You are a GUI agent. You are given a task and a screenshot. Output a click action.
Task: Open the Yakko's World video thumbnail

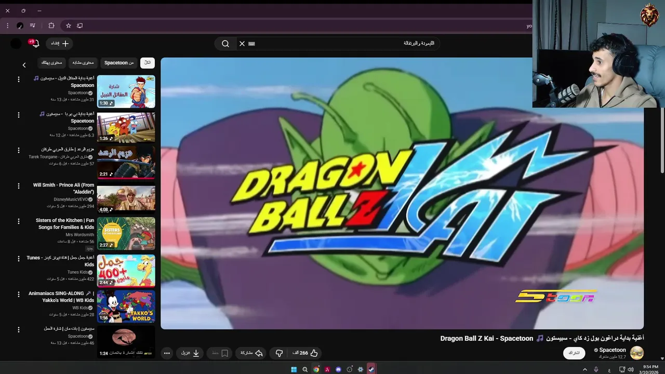click(x=126, y=306)
